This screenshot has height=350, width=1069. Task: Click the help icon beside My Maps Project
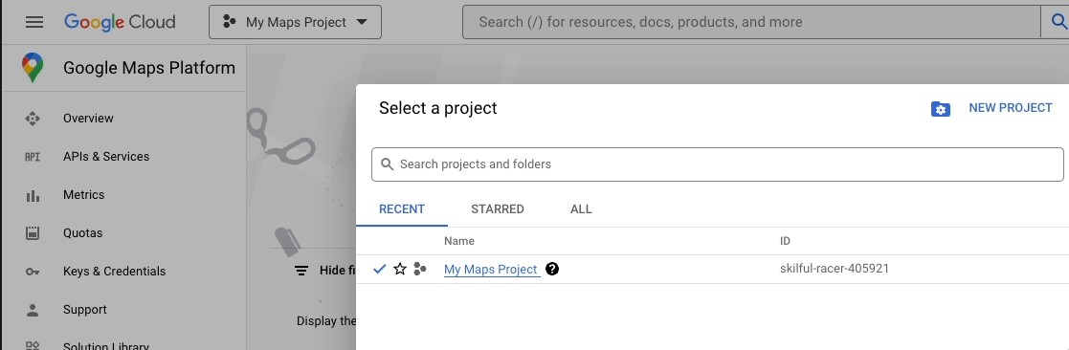point(553,269)
